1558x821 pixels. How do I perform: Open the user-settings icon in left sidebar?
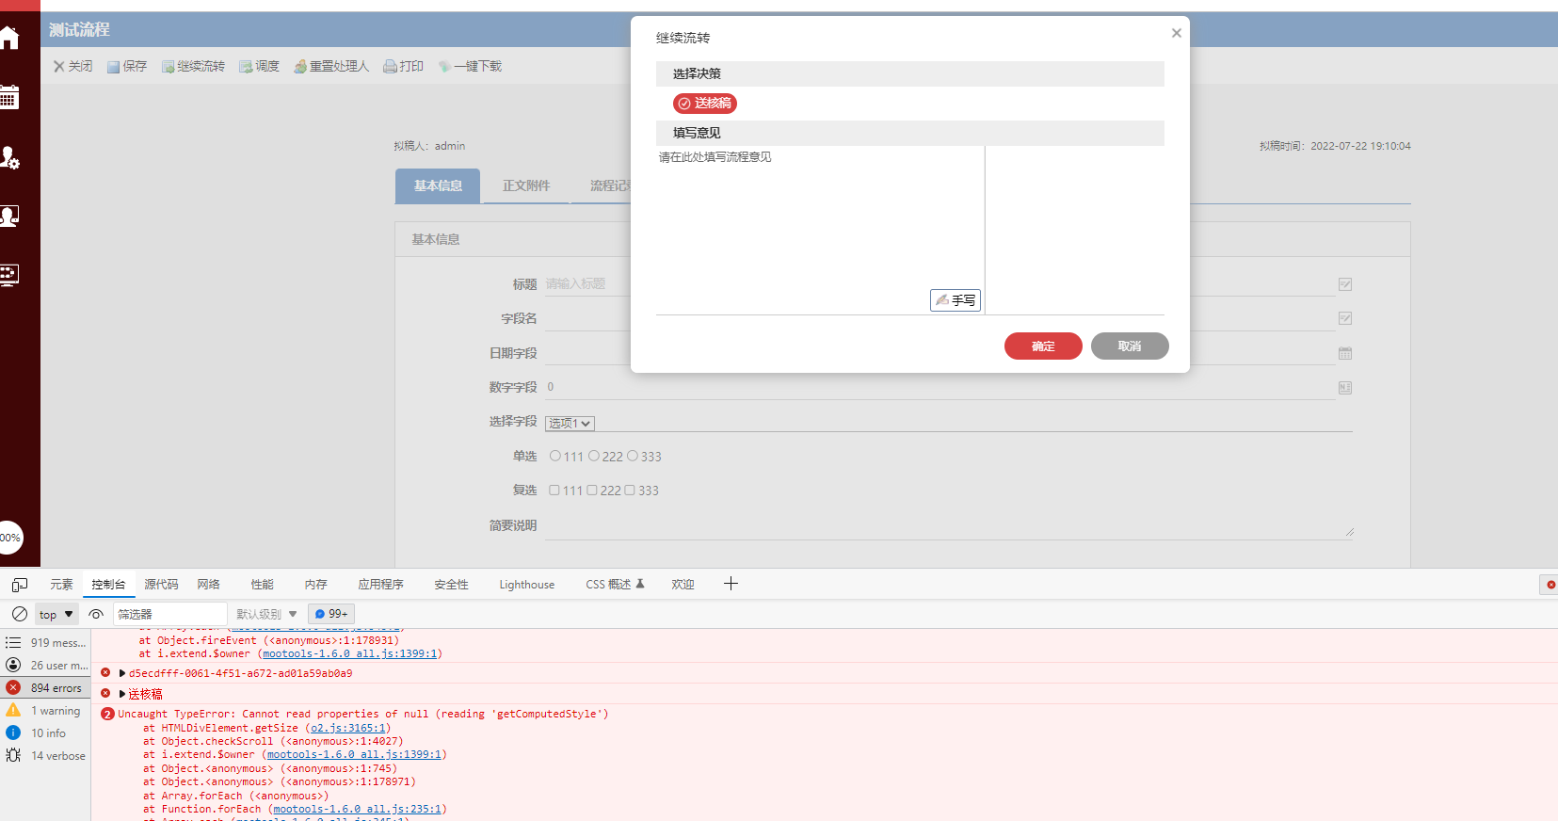pos(9,157)
